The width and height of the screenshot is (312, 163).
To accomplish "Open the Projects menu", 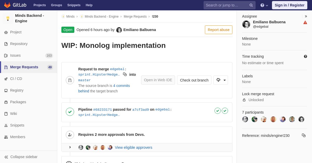I will [x=40, y=5].
